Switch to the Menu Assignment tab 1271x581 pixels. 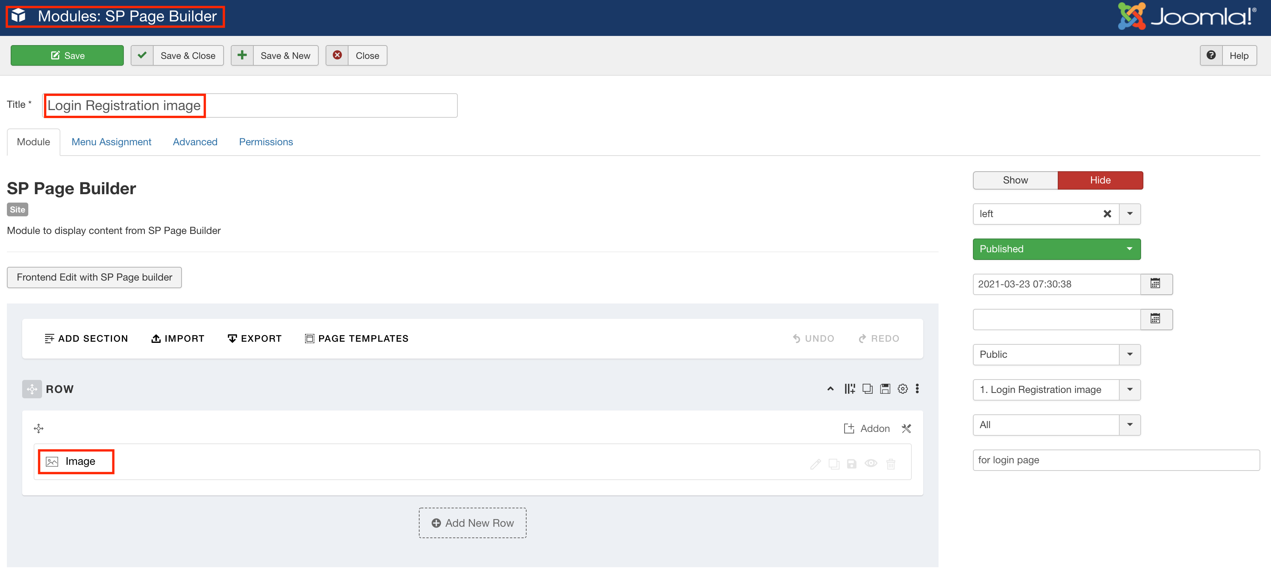111,142
